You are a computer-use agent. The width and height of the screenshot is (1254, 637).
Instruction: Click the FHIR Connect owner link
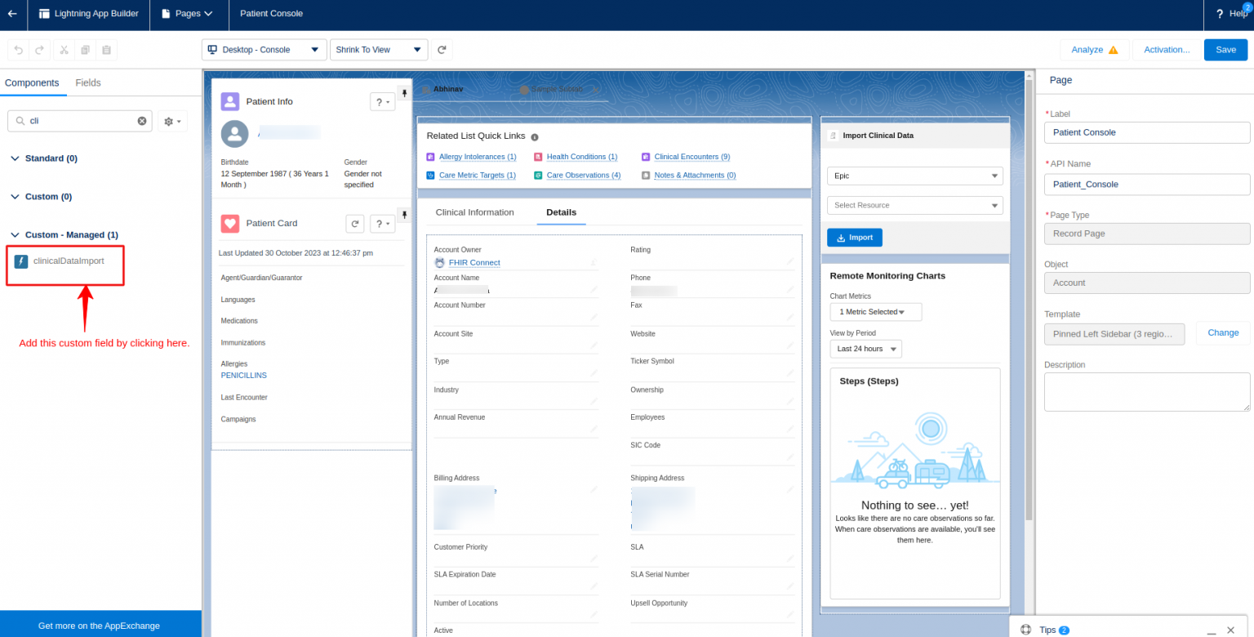pos(474,263)
